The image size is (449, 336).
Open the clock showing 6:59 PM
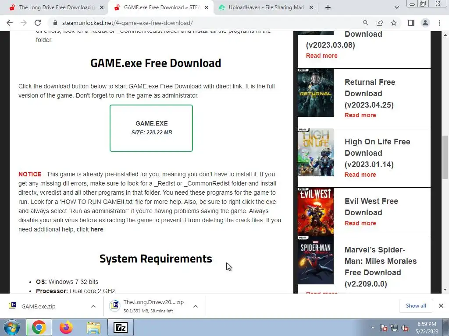427,328
